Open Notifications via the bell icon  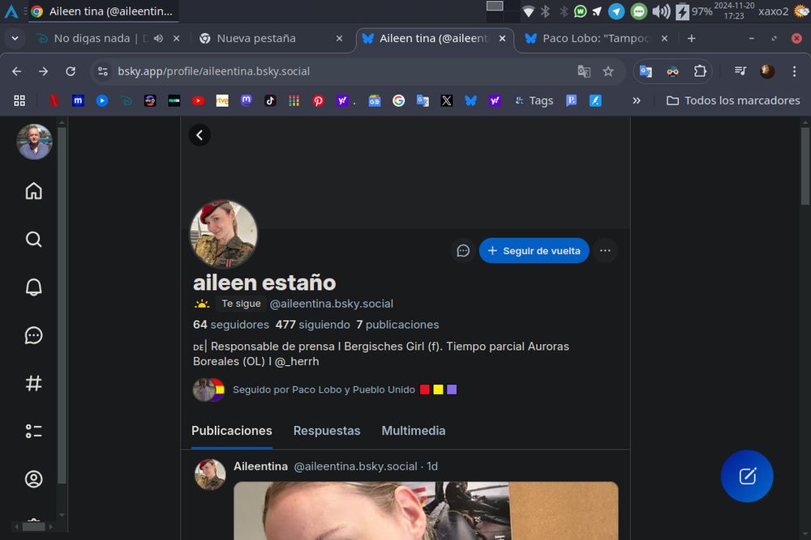coord(33,287)
